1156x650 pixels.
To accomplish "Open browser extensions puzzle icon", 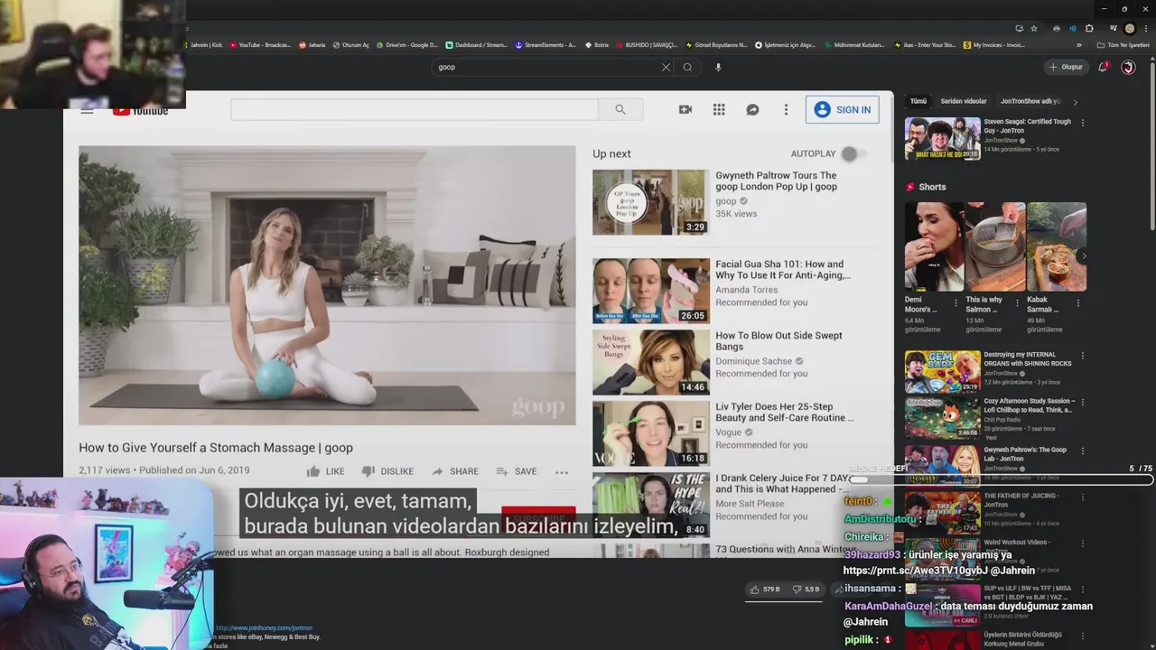I will pyautogui.click(x=1089, y=28).
